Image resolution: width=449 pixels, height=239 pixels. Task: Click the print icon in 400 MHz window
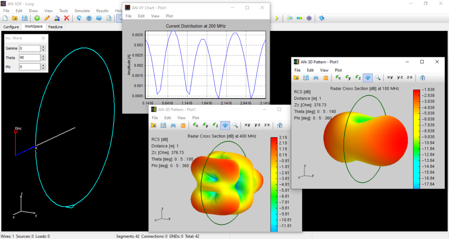coord(173,125)
